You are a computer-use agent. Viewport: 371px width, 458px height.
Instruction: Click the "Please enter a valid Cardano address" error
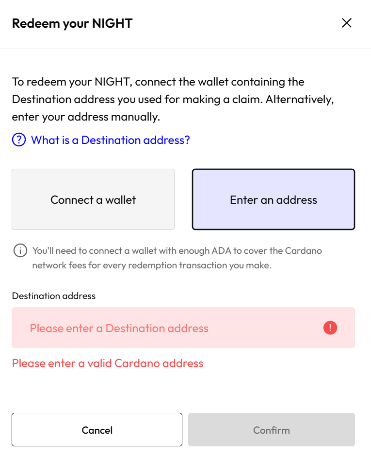point(108,363)
